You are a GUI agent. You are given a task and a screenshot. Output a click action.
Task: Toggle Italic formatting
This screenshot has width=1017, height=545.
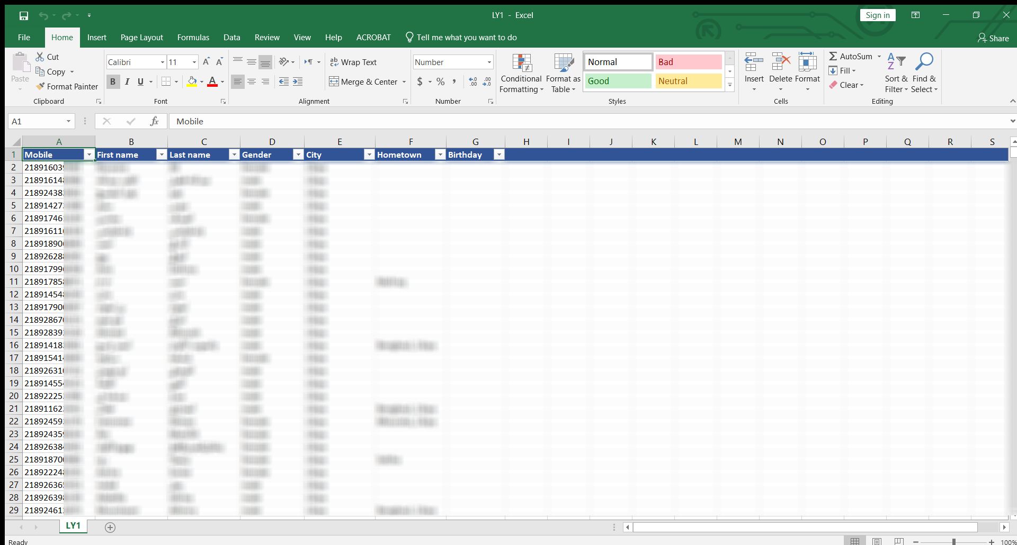point(127,81)
